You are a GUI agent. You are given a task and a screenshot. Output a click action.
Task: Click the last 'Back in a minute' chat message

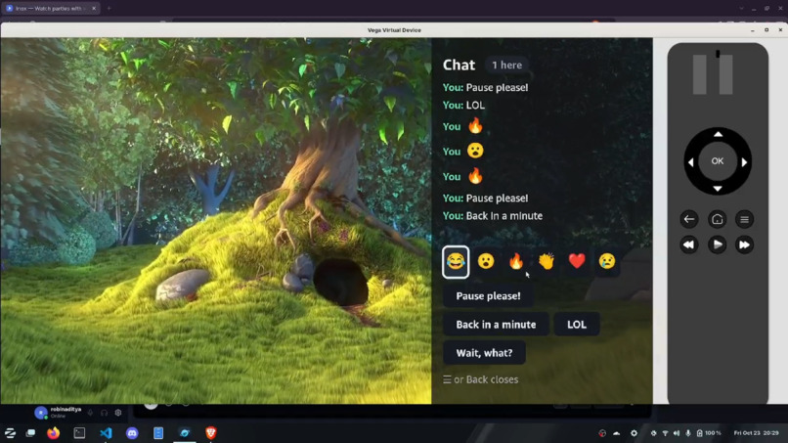point(493,216)
